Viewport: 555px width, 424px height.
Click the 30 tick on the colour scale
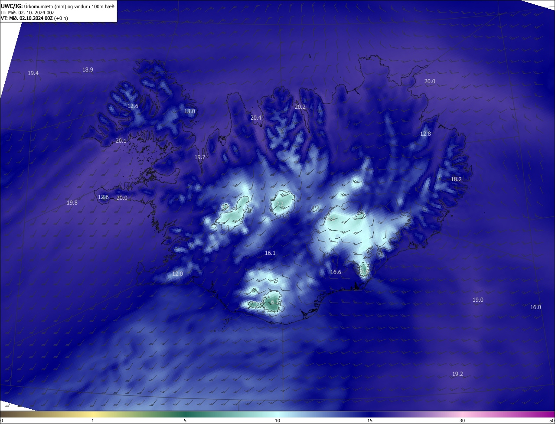(462, 421)
